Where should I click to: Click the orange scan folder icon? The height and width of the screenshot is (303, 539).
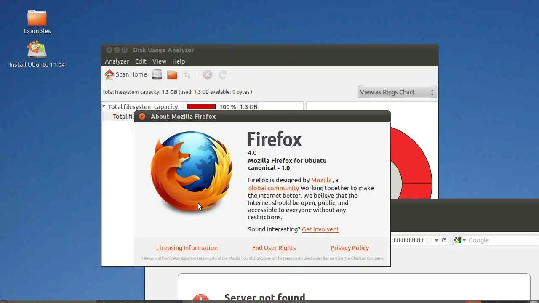click(x=172, y=74)
